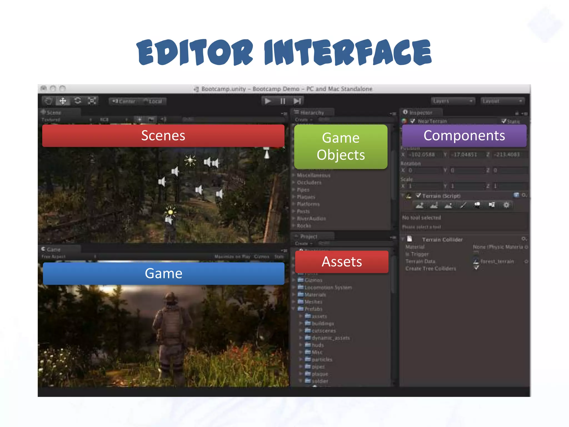Toggle scene audio in Scene toolbar
Image resolution: width=569 pixels, height=427 pixels.
[163, 120]
